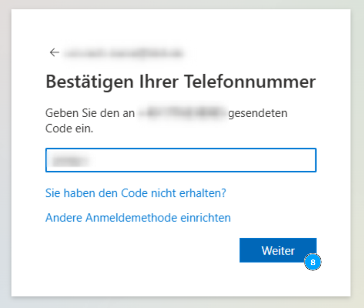Open "Andere Anmeldemethode einrichten" link
This screenshot has width=364, height=308.
pyautogui.click(x=138, y=218)
